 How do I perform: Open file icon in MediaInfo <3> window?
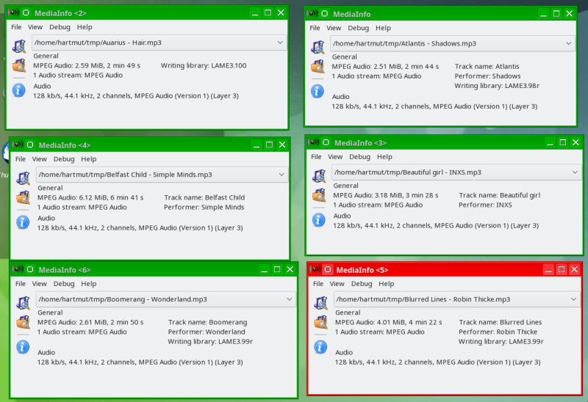pos(319,176)
